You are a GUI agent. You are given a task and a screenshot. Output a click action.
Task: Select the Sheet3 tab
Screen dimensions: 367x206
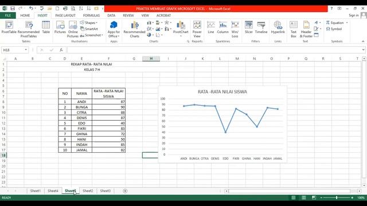click(x=106, y=191)
